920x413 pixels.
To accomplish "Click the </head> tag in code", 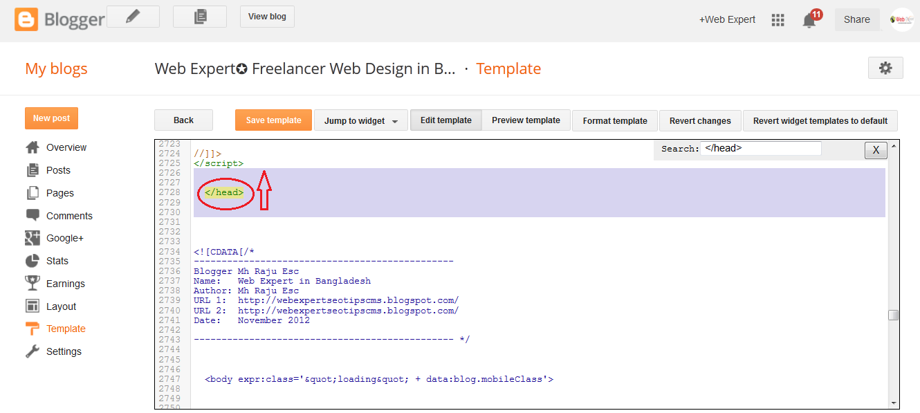I will 224,192.
